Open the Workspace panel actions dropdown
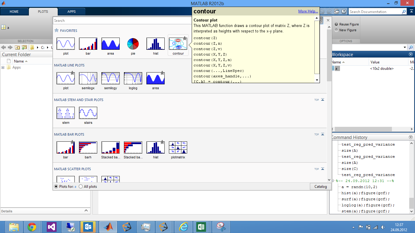Image resolution: width=415 pixels, height=233 pixels. click(x=411, y=55)
